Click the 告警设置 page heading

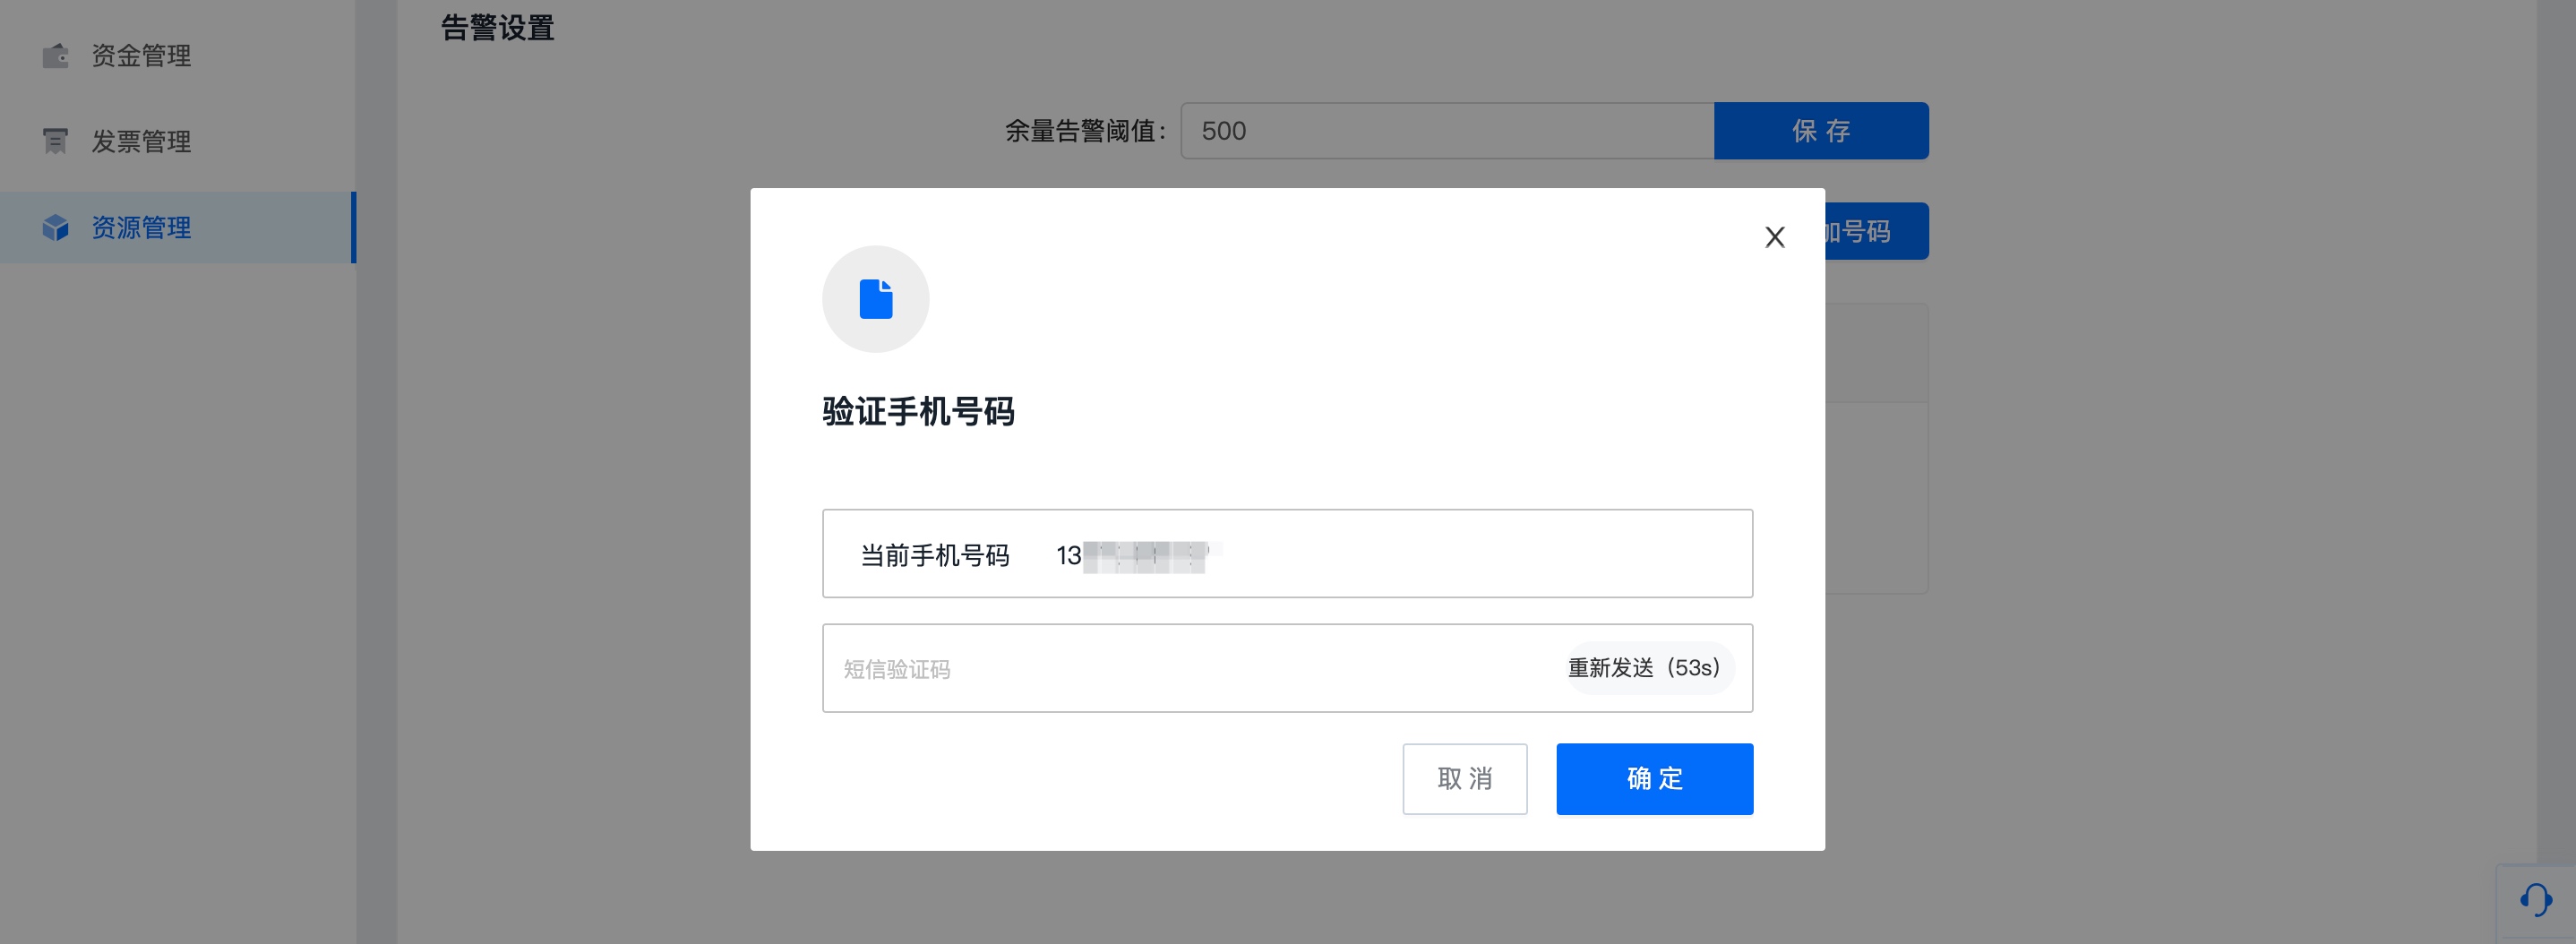(497, 28)
